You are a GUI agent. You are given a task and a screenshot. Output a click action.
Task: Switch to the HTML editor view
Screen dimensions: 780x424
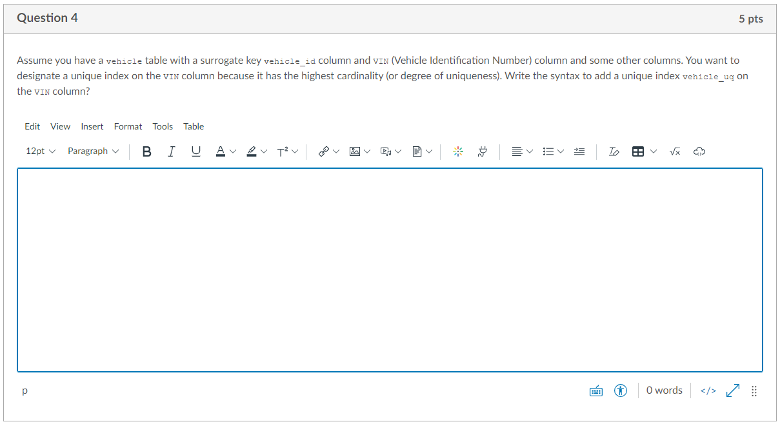coord(708,390)
